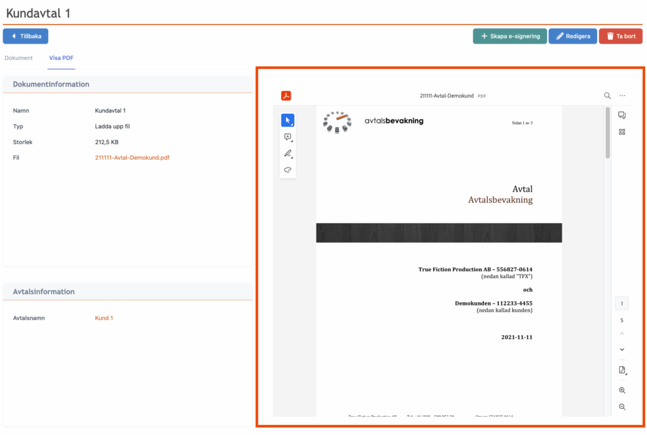647x435 pixels.
Task: Zoom out of the PDF document
Action: [622, 407]
